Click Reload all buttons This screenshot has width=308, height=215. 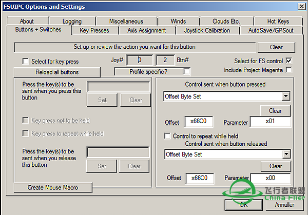[56, 71]
